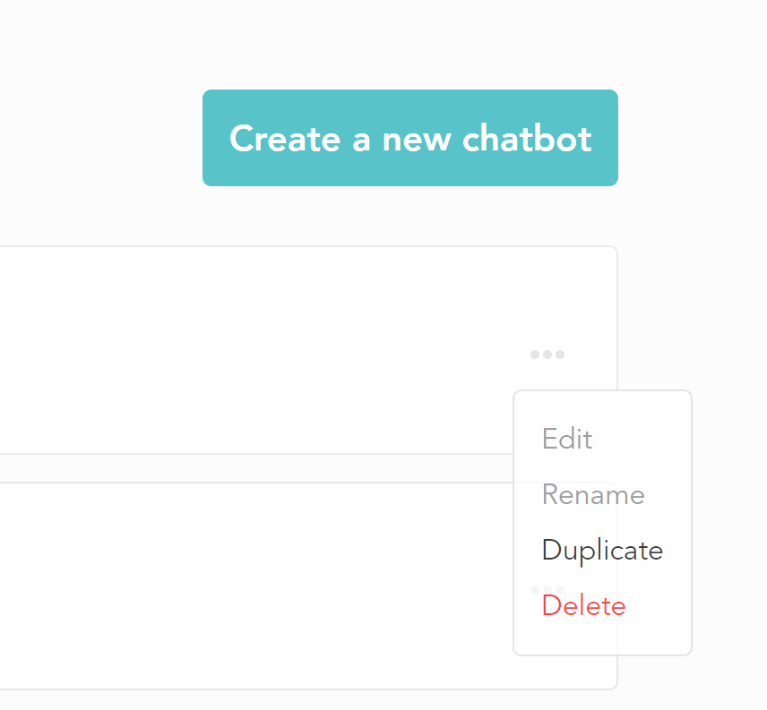Select Edit from the context menu
The height and width of the screenshot is (710, 767).
567,439
